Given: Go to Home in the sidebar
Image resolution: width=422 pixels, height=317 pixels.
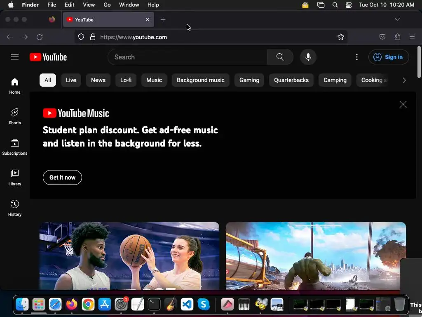Looking at the screenshot, I should pos(15,86).
